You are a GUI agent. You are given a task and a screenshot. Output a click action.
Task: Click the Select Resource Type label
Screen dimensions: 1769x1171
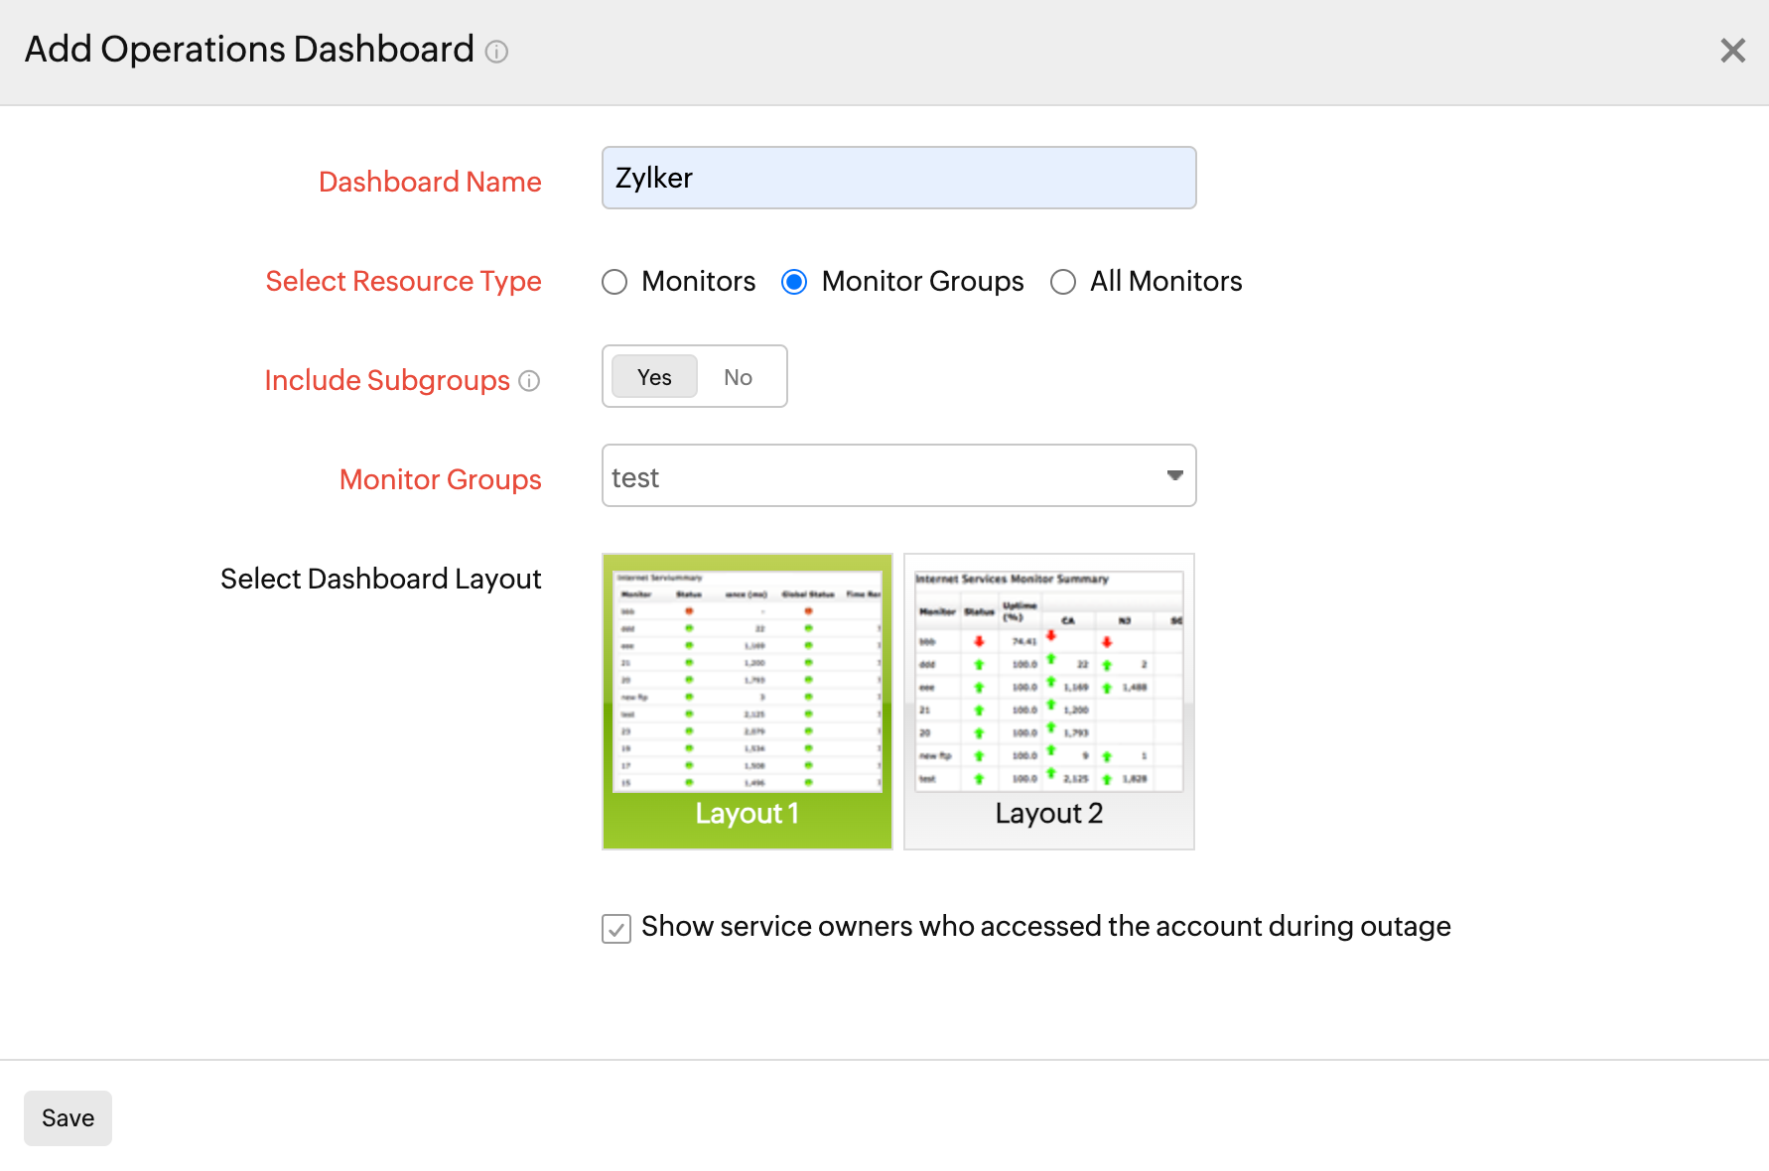coord(403,282)
